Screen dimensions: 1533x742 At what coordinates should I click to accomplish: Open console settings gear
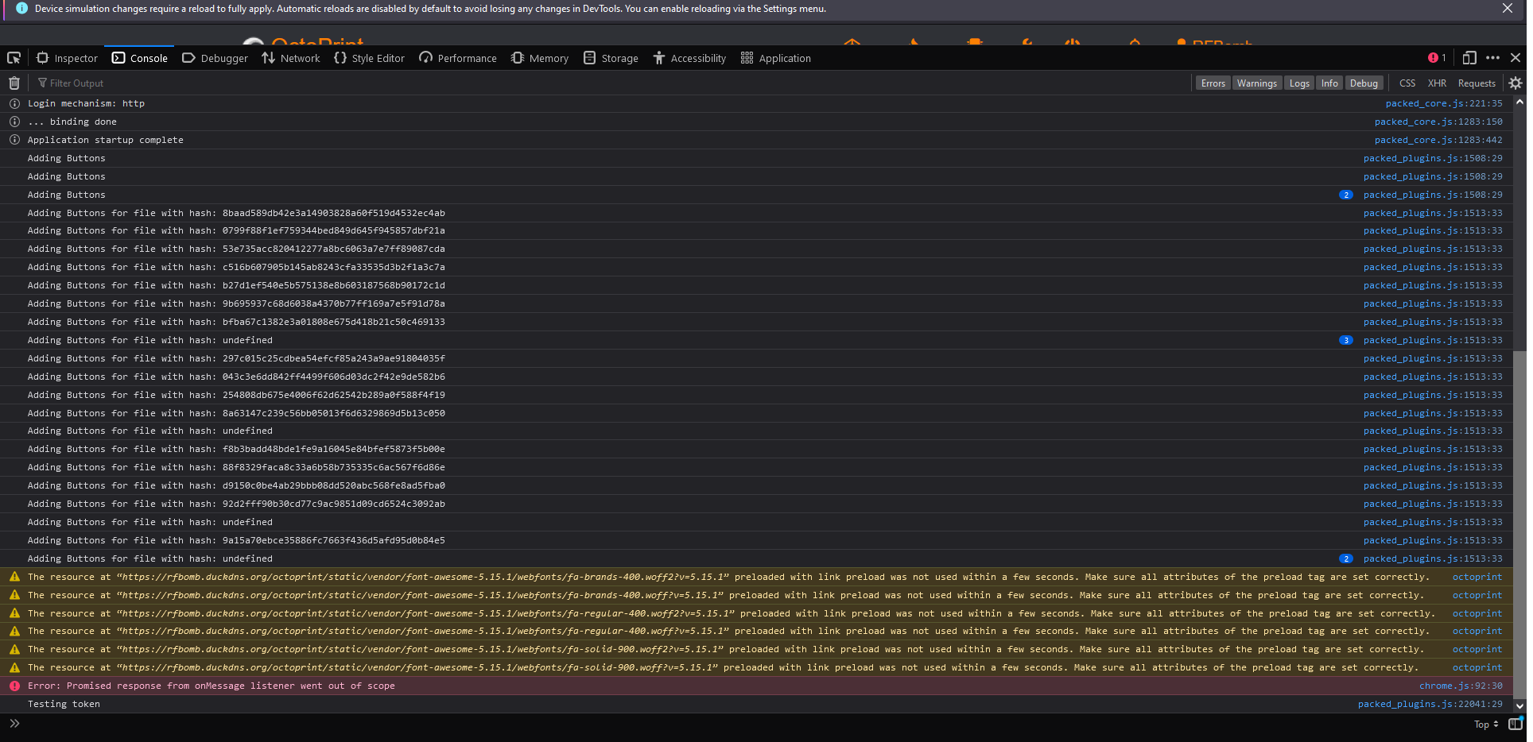click(x=1516, y=83)
